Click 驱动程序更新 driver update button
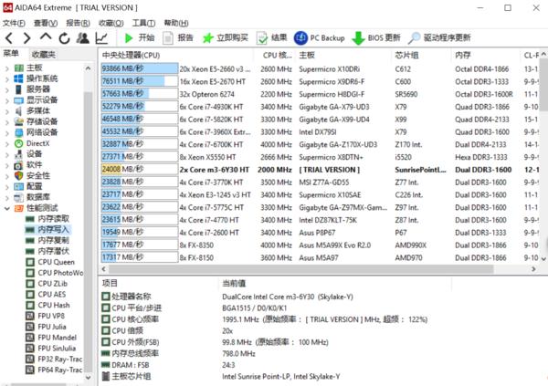 [x=439, y=37]
